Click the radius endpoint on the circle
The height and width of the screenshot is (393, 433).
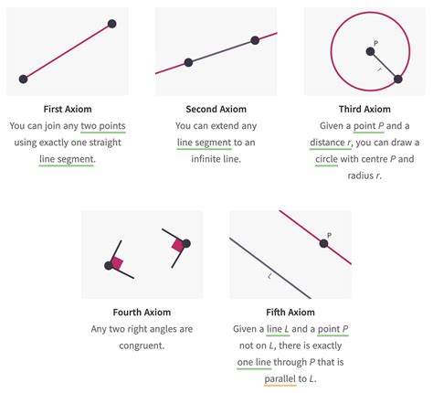(x=398, y=80)
